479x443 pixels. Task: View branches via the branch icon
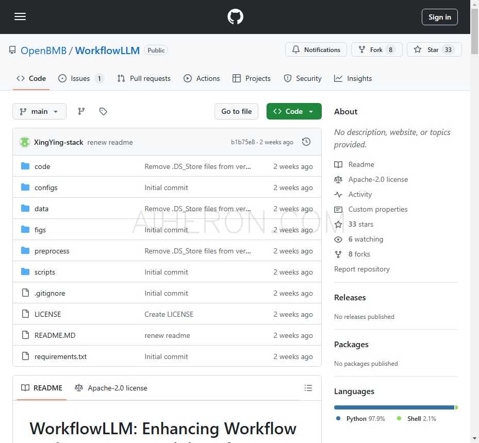click(x=81, y=111)
